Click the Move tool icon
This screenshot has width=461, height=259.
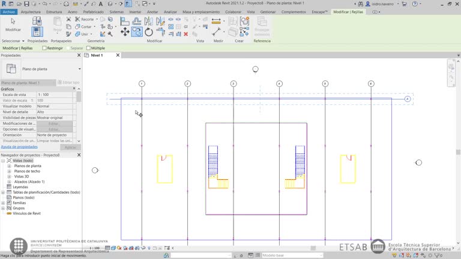click(x=124, y=32)
